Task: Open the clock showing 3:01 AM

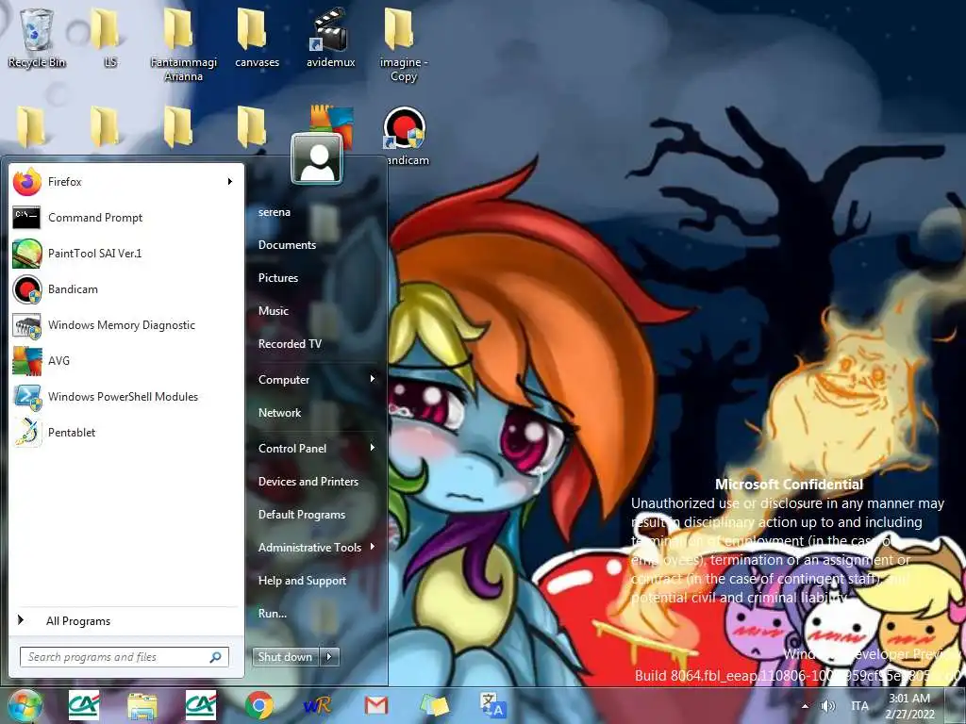Action: pos(910,706)
